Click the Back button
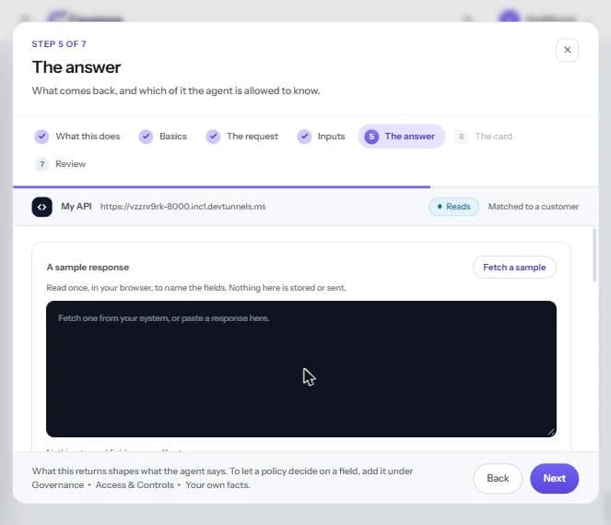The width and height of the screenshot is (611, 525). 498,478
